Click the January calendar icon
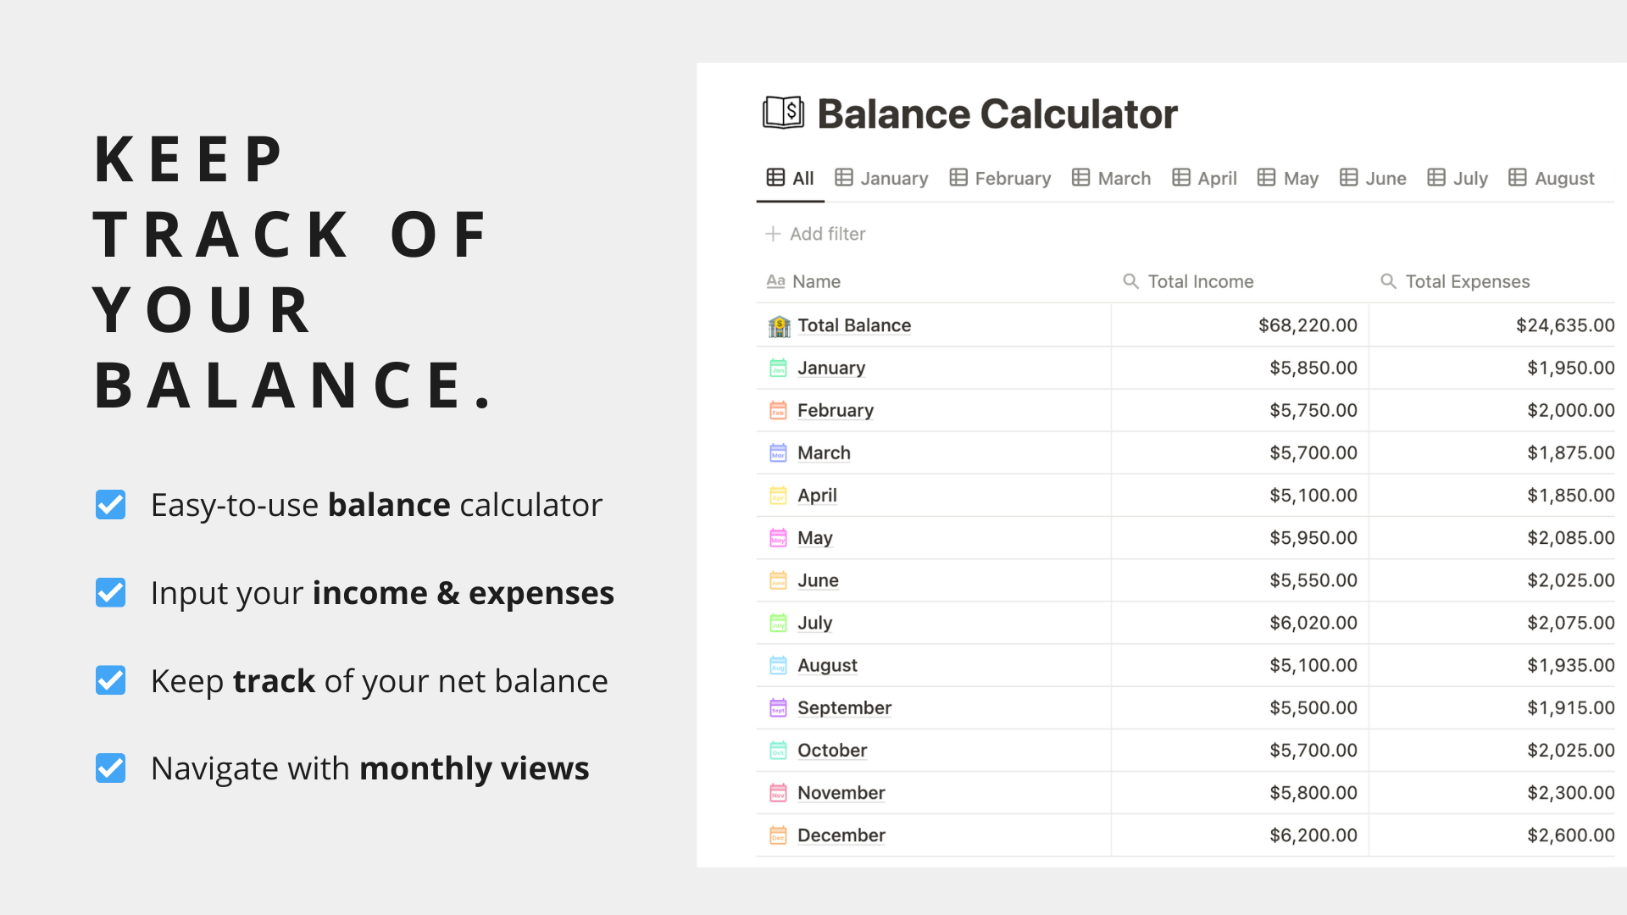 coord(778,368)
